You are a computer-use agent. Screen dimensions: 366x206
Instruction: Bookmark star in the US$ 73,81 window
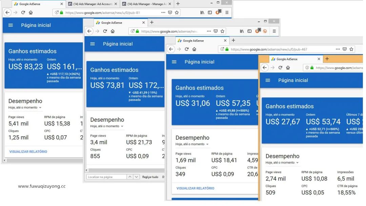[x=222, y=31]
